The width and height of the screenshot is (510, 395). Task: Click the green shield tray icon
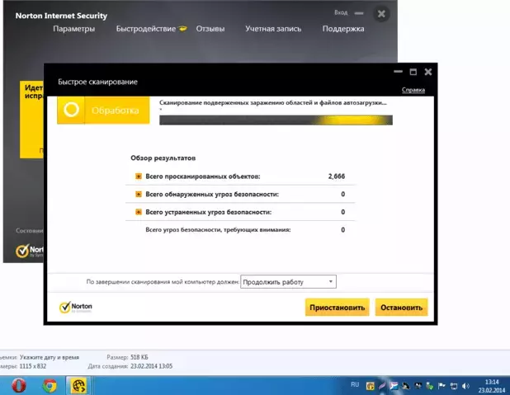pos(430,386)
